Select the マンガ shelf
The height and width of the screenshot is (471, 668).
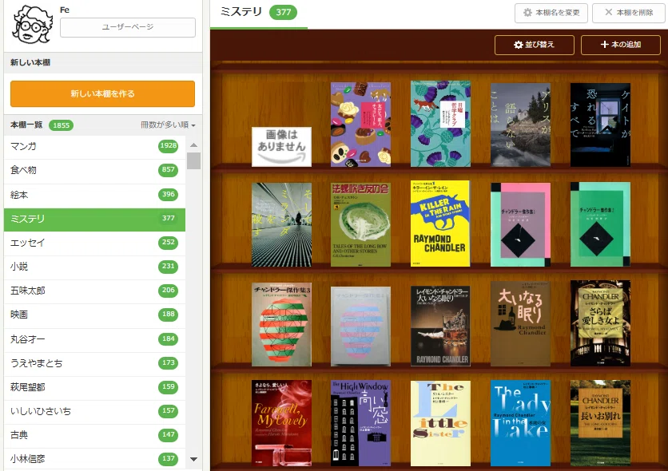point(94,146)
